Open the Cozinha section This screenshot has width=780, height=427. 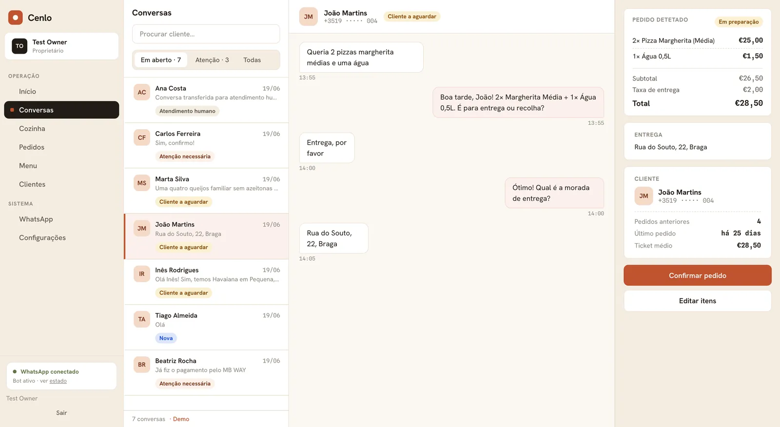coord(61,129)
